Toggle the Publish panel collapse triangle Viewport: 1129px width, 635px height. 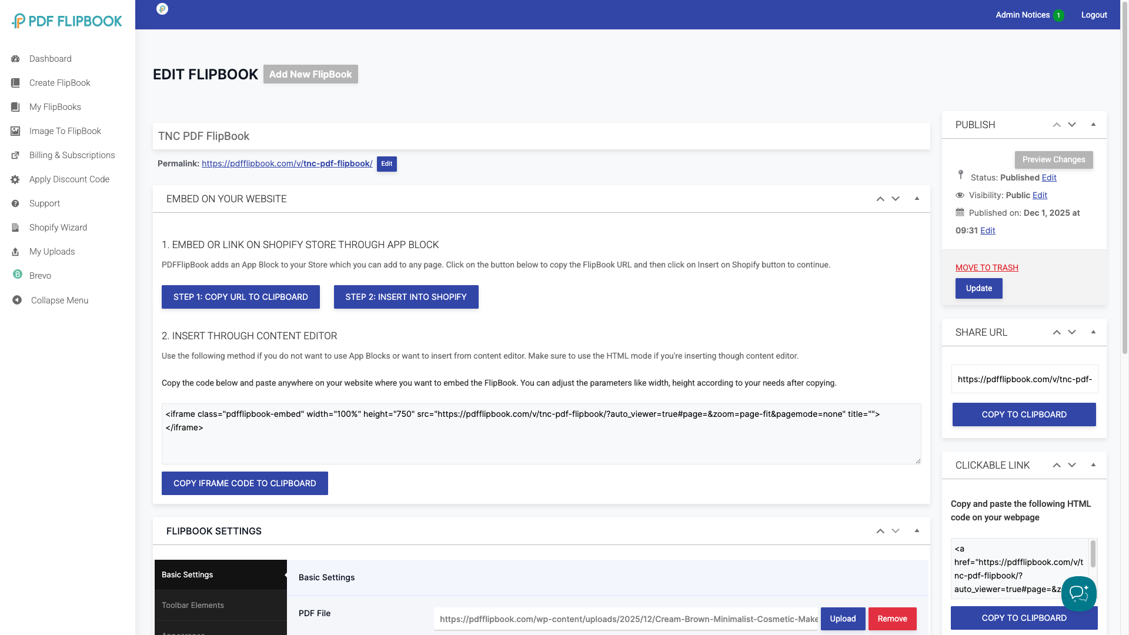[1093, 125]
